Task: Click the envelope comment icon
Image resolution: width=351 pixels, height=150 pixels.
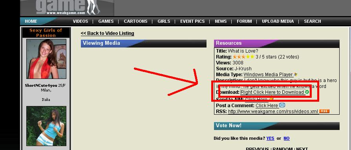Action: tap(282, 105)
